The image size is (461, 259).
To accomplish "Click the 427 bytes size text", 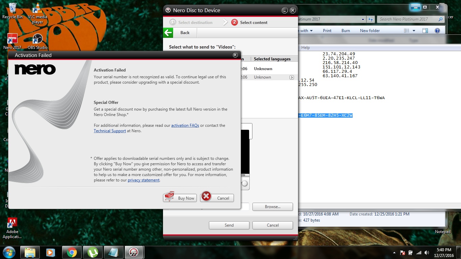I will (311, 220).
